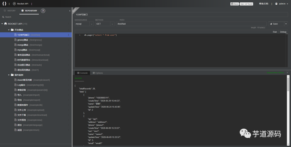Collapse the left sidebar panel
The width and height of the screenshot is (291, 147).
tap(70, 11)
